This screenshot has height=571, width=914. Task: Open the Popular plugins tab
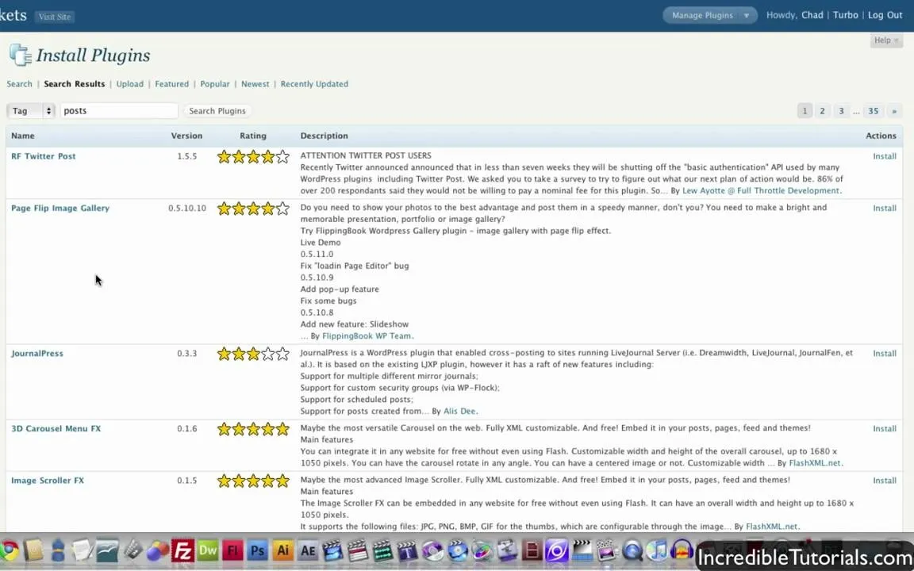click(215, 84)
